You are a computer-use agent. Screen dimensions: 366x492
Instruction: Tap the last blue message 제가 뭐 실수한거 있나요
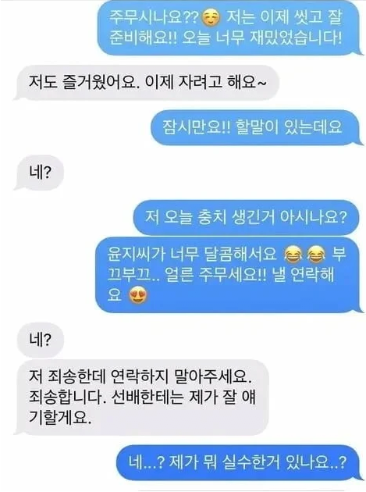239,462
